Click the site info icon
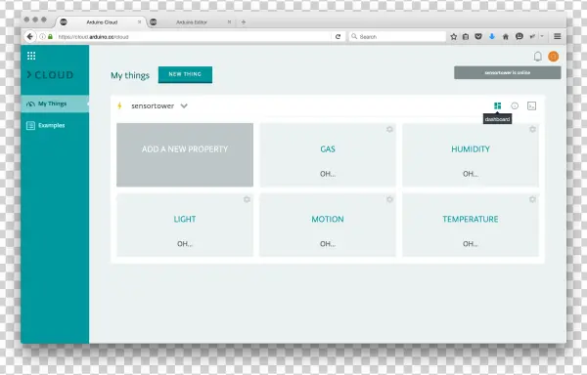 pos(42,36)
